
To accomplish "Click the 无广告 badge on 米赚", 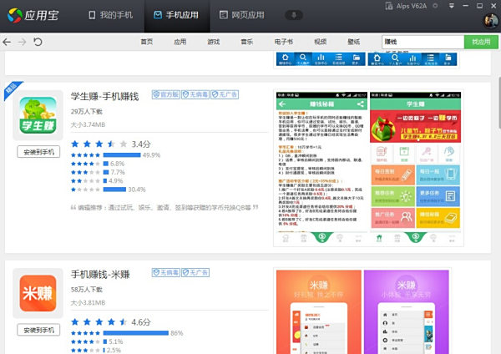I will (195, 272).
